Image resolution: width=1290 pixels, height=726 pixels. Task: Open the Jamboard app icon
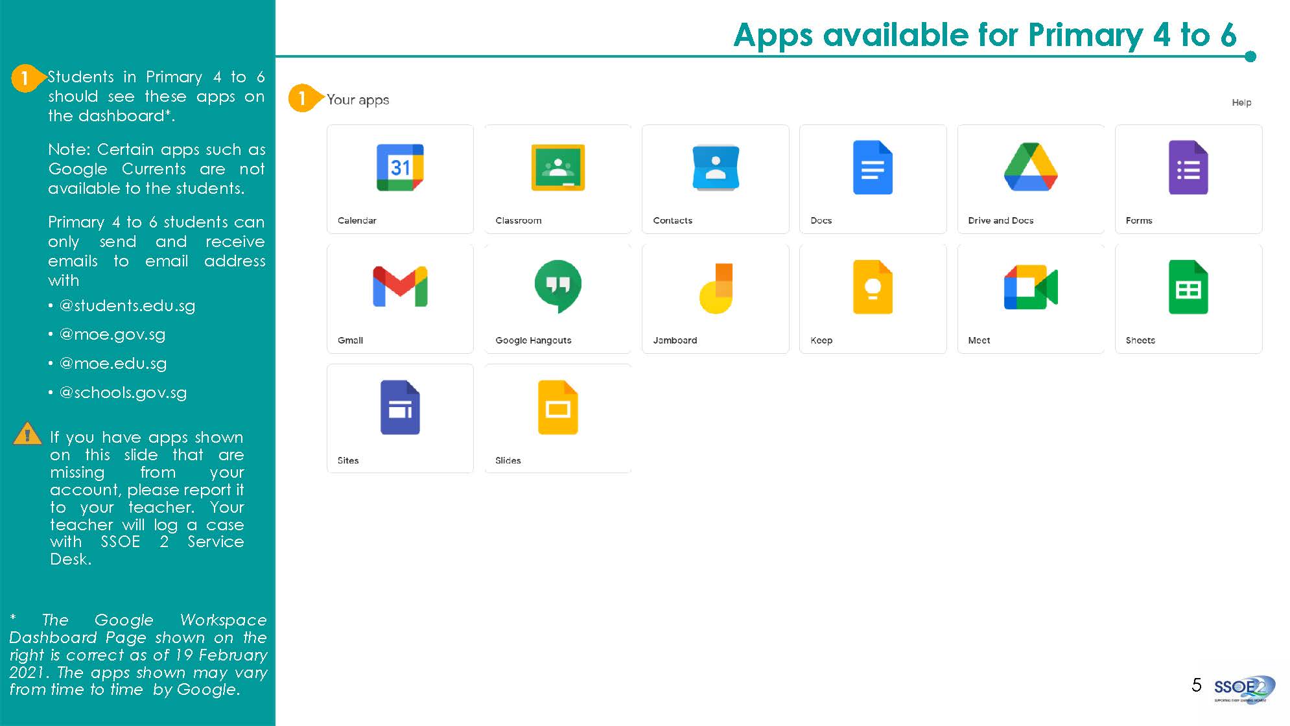point(716,288)
